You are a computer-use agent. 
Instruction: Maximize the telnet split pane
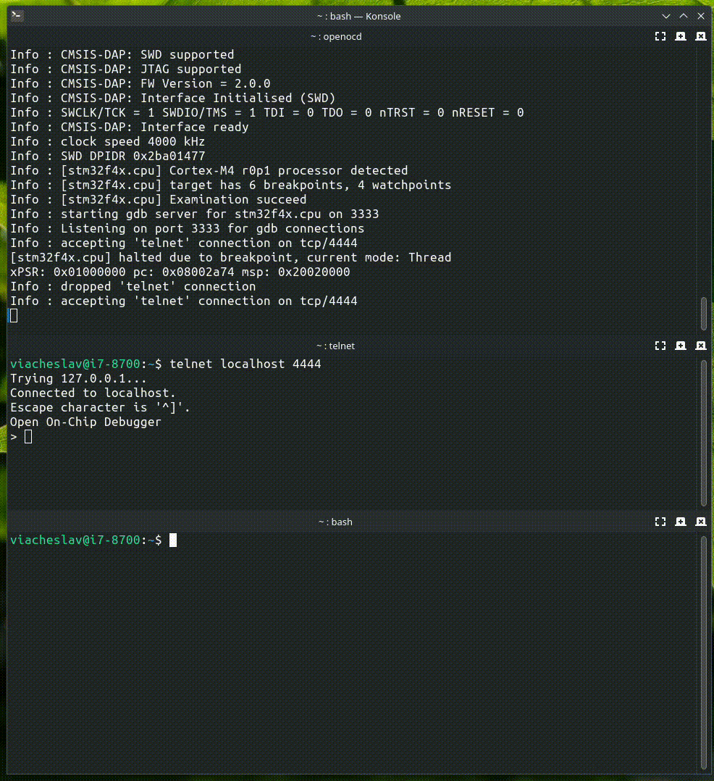click(x=660, y=346)
